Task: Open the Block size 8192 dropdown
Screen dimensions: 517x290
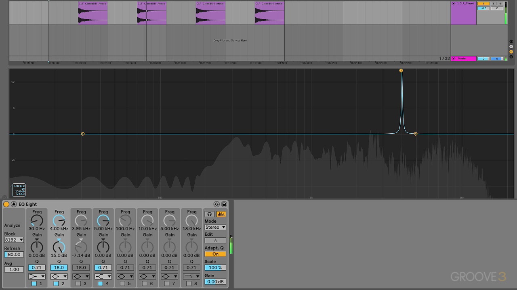Action: pyautogui.click(x=14, y=240)
